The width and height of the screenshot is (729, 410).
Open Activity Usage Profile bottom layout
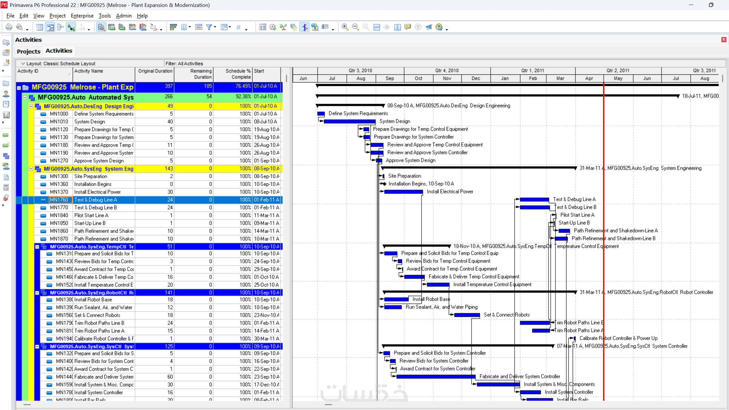point(122,27)
